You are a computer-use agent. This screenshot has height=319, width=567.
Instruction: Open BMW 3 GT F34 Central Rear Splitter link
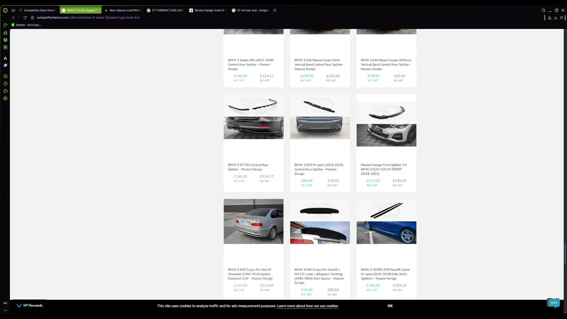[x=248, y=167]
